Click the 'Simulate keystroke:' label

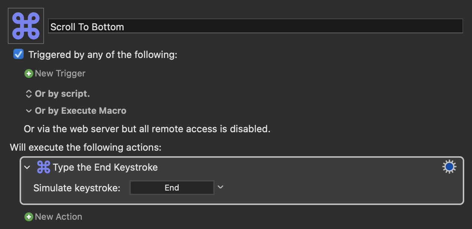tap(77, 188)
